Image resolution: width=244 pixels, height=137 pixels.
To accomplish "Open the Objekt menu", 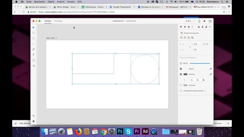I will tap(51, 2).
